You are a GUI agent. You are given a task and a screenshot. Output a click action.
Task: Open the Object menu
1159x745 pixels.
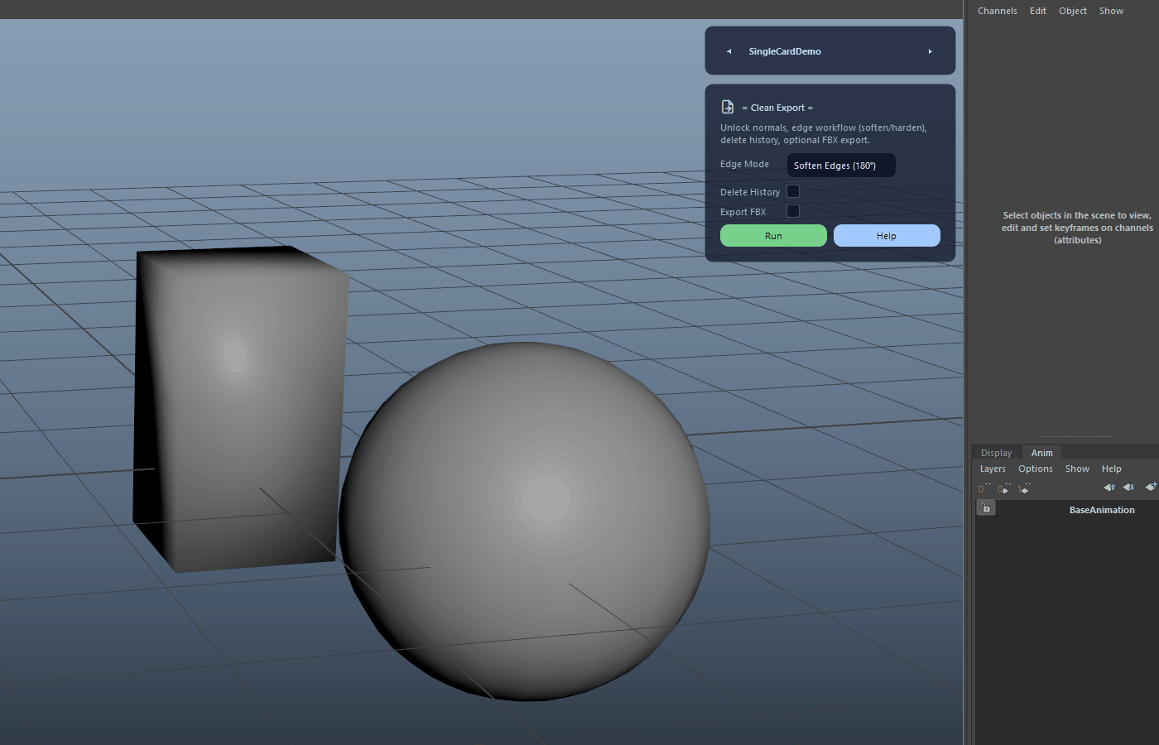pos(1073,11)
